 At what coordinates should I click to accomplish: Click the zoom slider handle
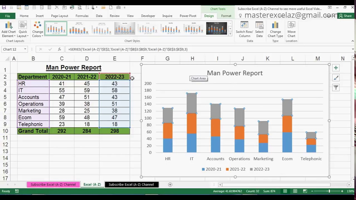pyautogui.click(x=329, y=191)
